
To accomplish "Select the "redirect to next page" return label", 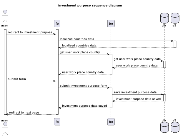I will pos(24,113).
